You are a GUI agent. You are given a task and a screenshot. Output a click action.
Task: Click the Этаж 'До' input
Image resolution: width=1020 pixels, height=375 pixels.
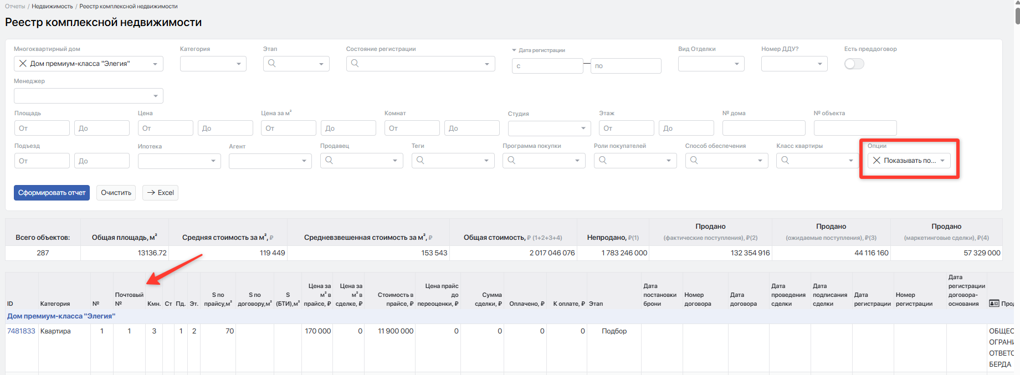click(686, 128)
